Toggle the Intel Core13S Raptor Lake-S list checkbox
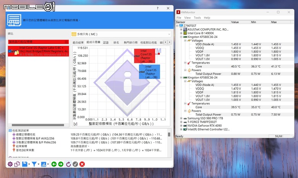This screenshot has width=298, height=178. pyautogui.click(x=10, y=51)
